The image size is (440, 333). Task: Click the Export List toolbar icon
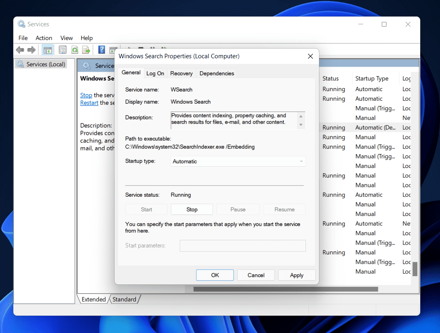click(86, 50)
